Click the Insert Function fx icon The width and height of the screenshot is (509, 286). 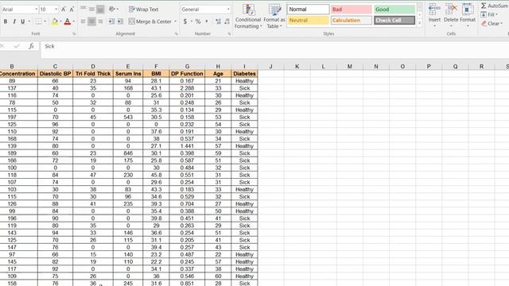[31, 46]
